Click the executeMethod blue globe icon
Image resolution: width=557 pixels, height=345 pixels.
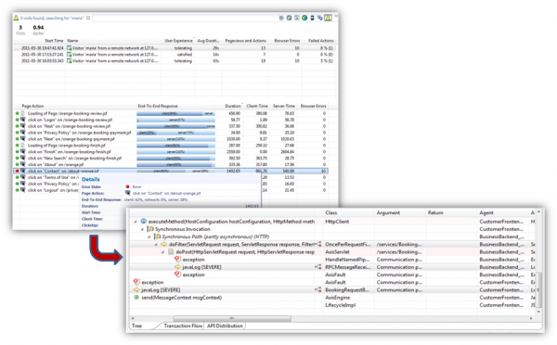click(x=144, y=222)
